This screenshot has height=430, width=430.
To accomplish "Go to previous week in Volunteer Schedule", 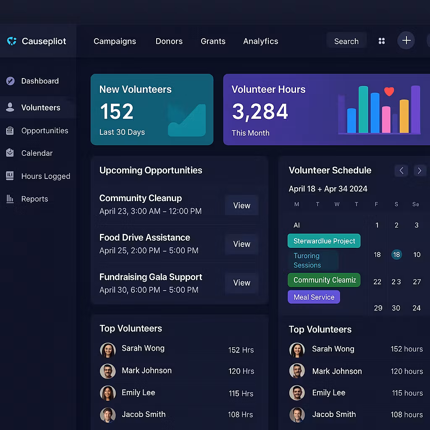I will pyautogui.click(x=401, y=170).
